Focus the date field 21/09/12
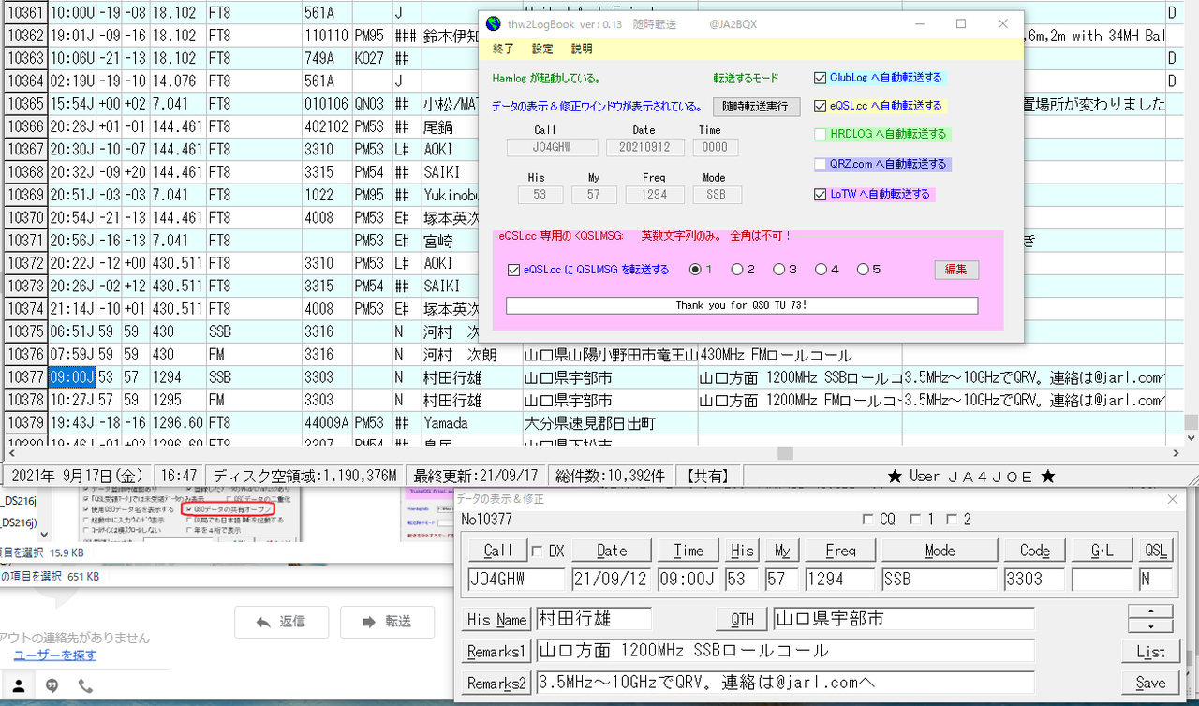 (612, 579)
